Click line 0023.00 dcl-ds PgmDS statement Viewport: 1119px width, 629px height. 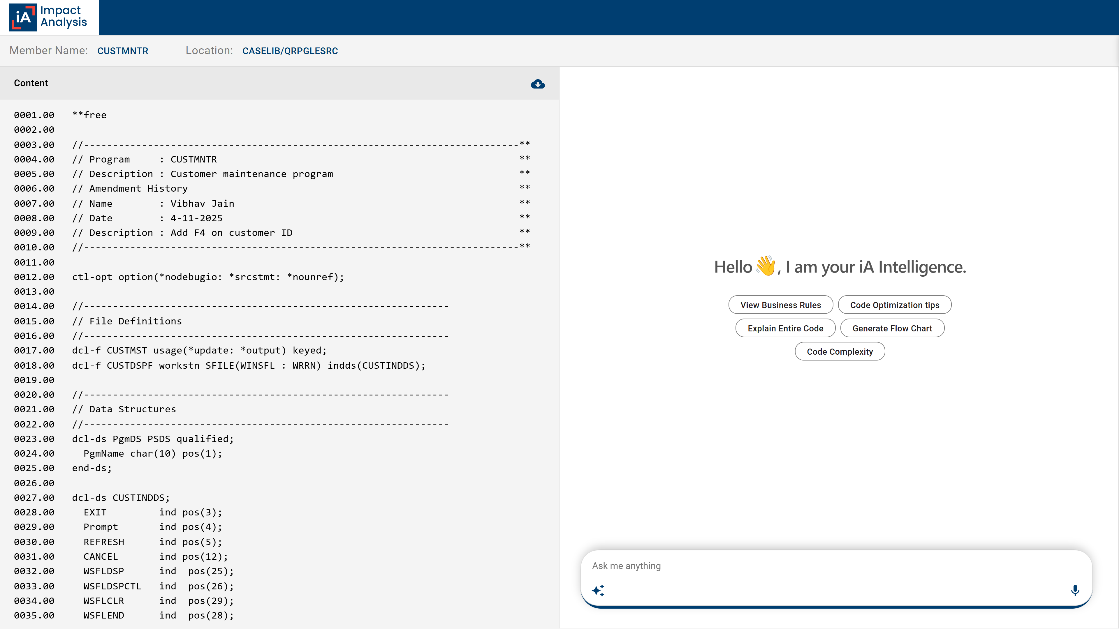pos(153,439)
